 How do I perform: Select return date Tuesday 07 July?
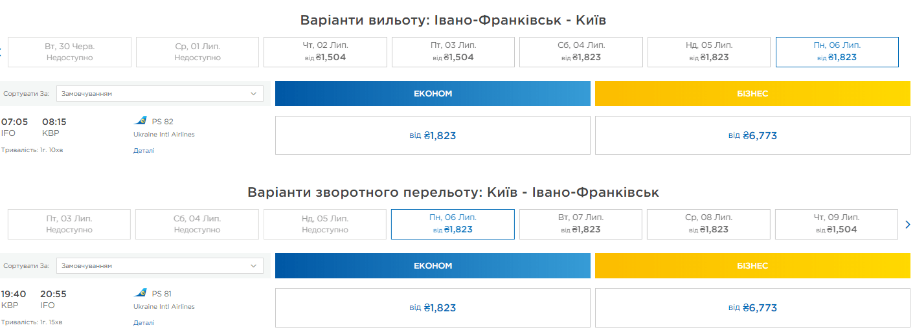pos(581,224)
